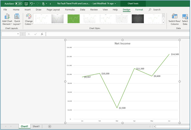
Task: Switch to the Formulas tab
Action: click(x=70, y=10)
